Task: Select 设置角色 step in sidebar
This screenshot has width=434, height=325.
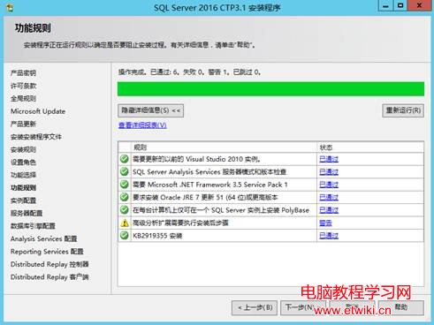Action: pyautogui.click(x=23, y=162)
